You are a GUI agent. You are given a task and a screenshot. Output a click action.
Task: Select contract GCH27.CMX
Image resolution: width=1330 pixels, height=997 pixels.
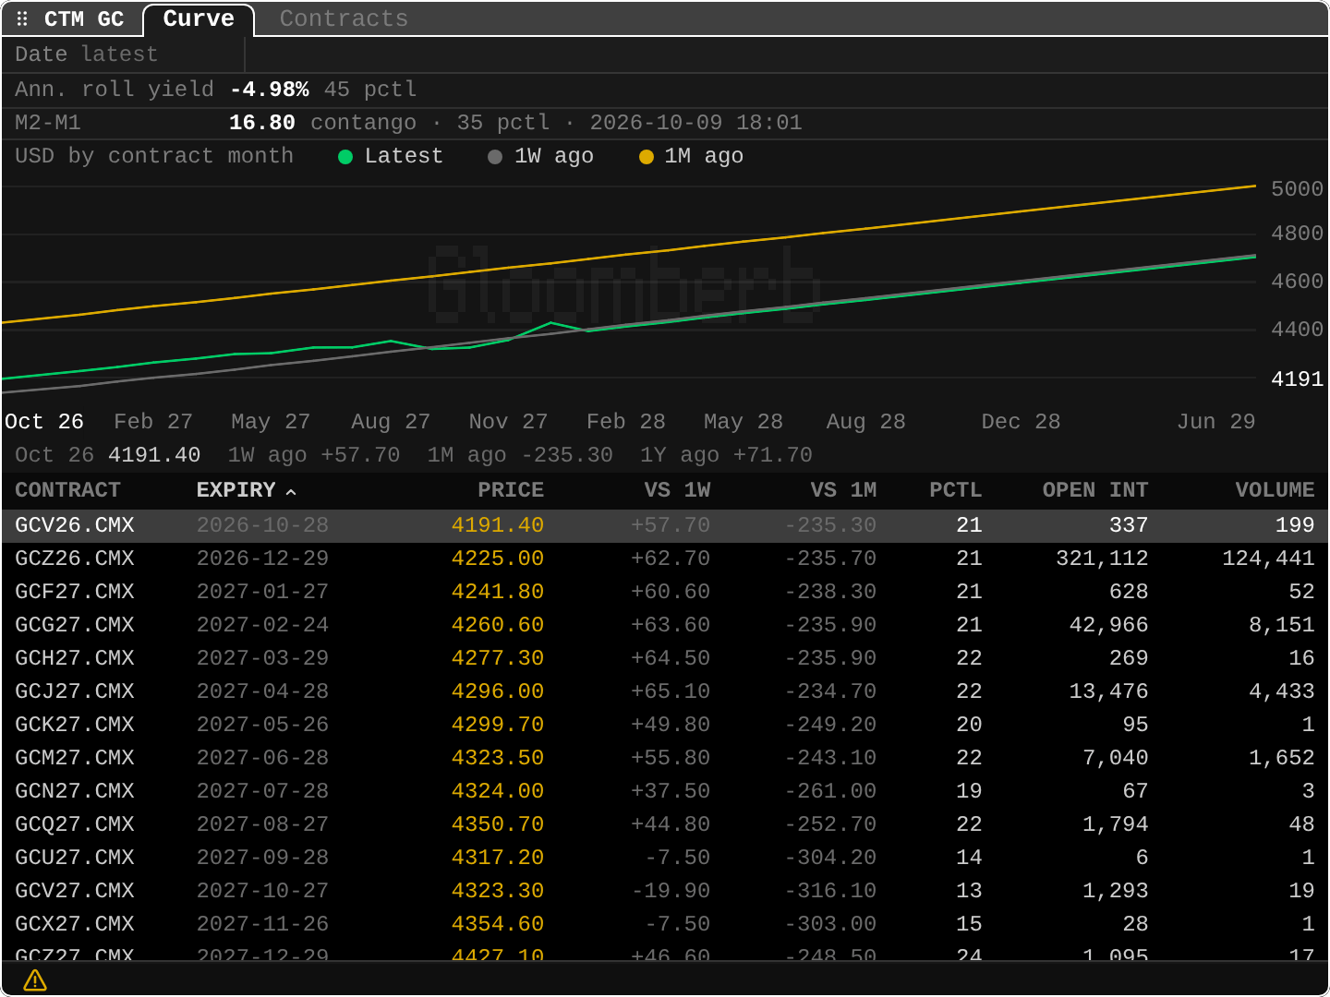click(665, 658)
